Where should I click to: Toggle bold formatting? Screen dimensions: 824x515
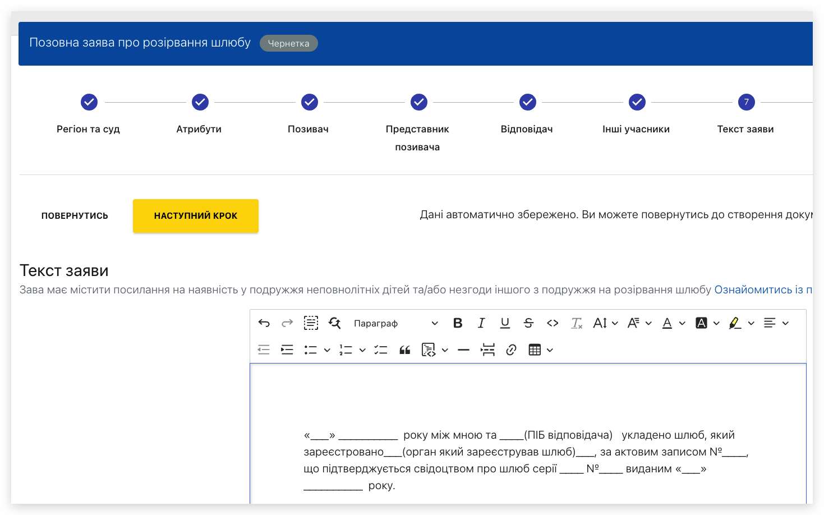coord(458,323)
